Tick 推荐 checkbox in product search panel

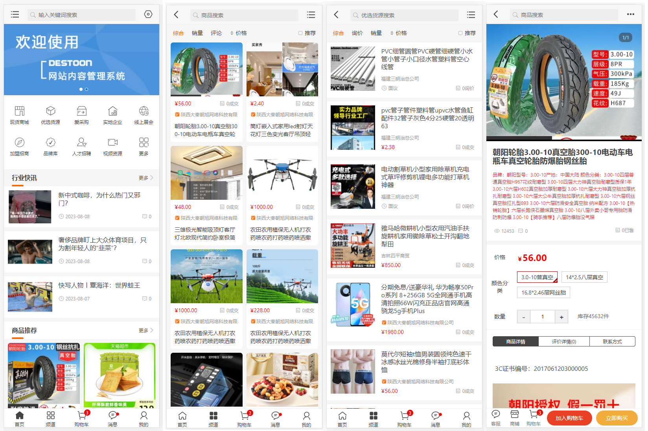click(300, 33)
